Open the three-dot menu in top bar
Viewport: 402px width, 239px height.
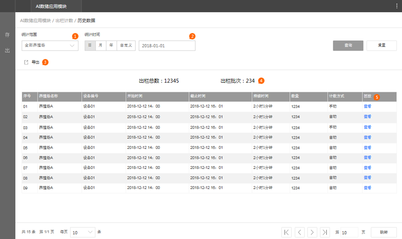tap(396, 6)
